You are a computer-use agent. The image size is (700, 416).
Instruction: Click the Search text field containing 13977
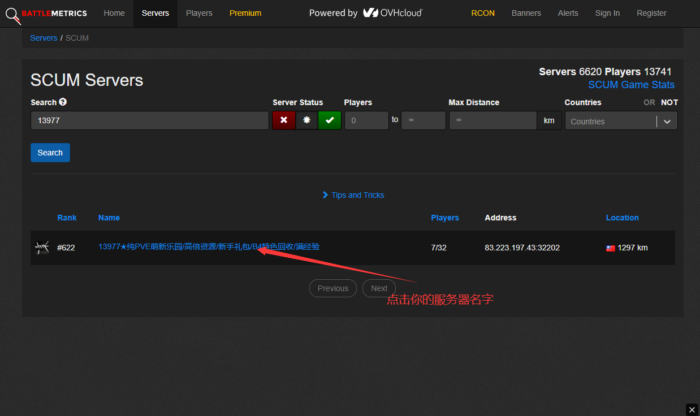149,120
